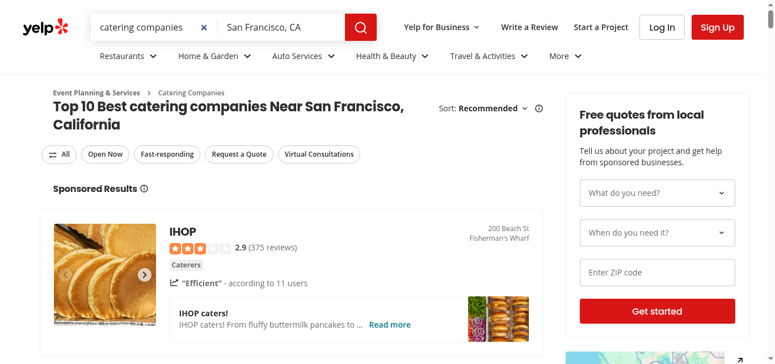Open the Event Planning & Services breadcrumb

[x=96, y=93]
